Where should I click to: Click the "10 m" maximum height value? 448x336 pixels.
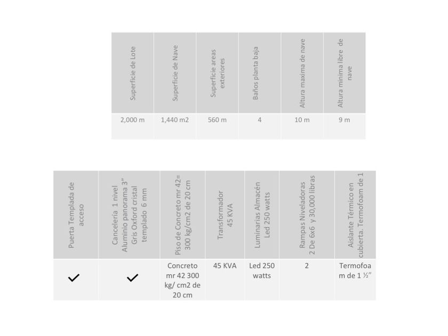coord(302,119)
